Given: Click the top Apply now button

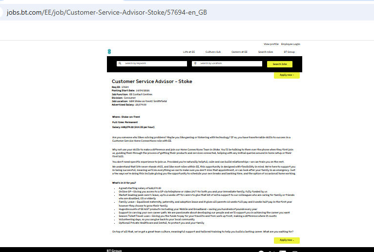Looking at the screenshot, I should 287,75.
